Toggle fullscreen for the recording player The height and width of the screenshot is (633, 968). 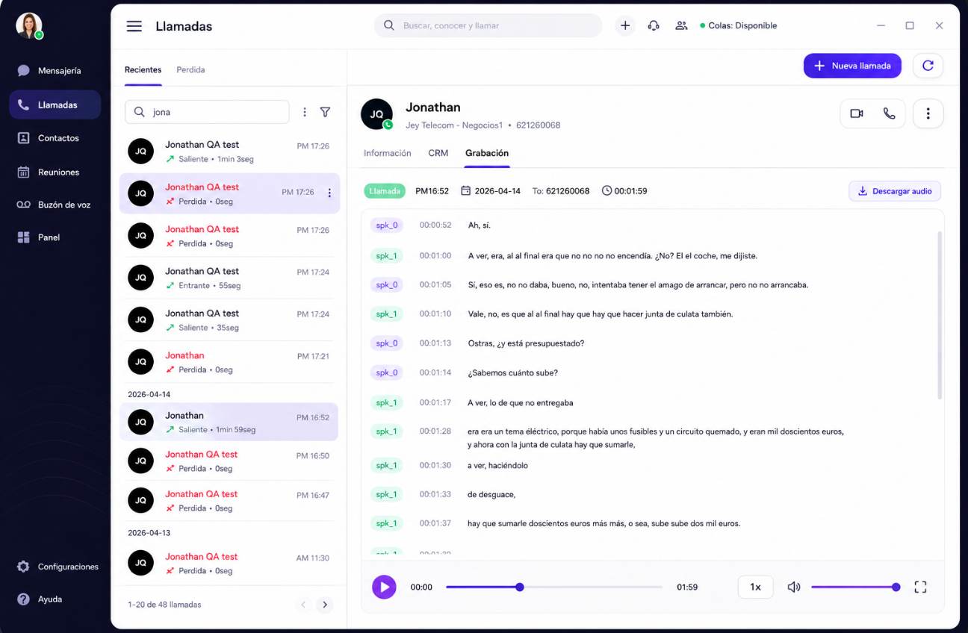tap(920, 587)
